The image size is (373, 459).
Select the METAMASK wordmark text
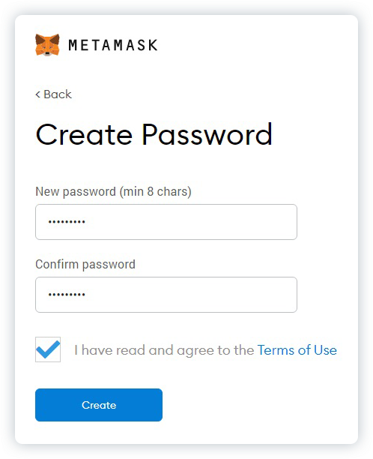(x=113, y=45)
